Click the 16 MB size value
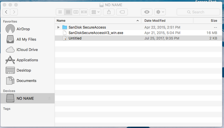224x128 pixels. (x=212, y=33)
